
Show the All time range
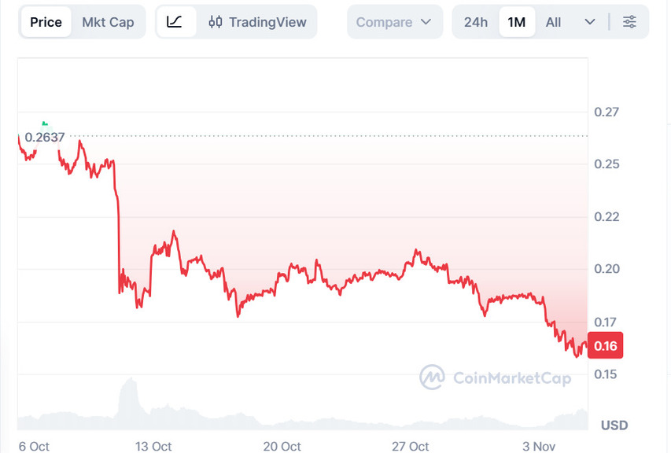click(x=554, y=22)
